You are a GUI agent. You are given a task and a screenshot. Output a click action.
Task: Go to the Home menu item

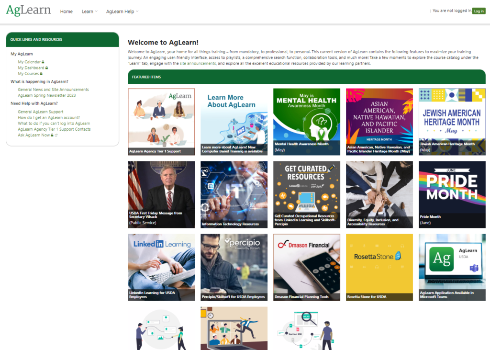pos(66,11)
